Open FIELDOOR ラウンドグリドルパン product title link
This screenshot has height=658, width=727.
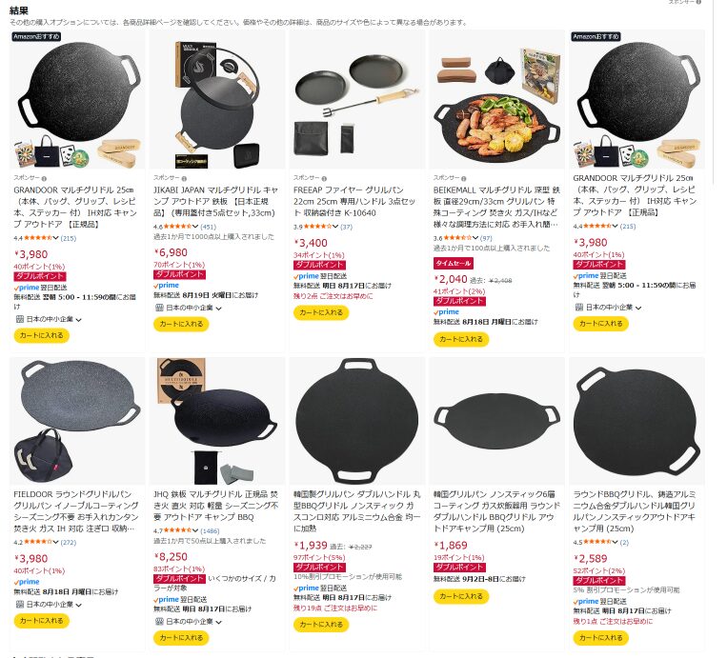tap(76, 511)
